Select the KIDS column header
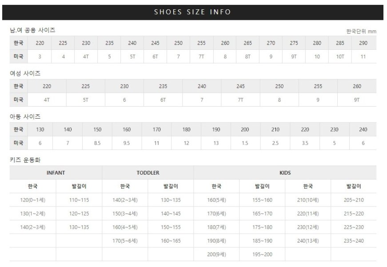The height and width of the screenshot is (267, 387). tap(285, 173)
